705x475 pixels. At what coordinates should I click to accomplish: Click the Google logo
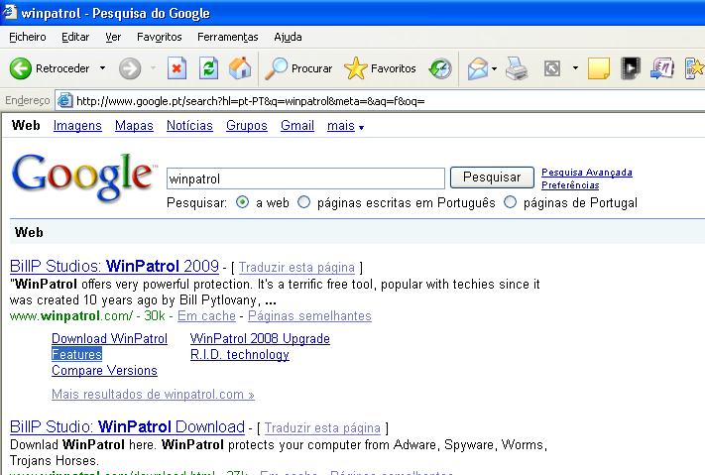click(x=83, y=177)
